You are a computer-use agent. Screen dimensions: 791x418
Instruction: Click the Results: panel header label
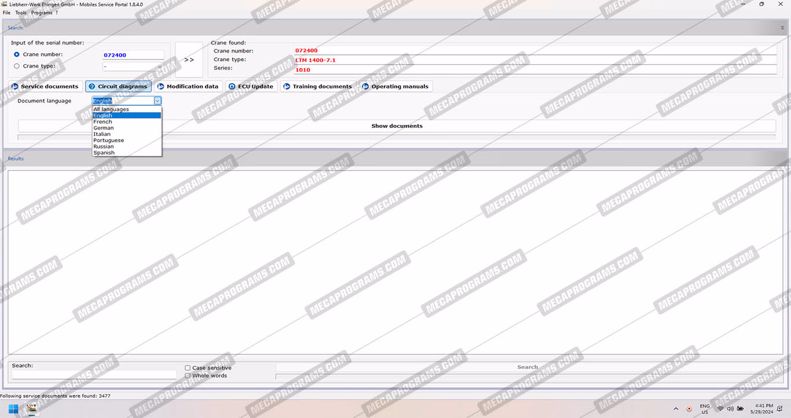(16, 158)
